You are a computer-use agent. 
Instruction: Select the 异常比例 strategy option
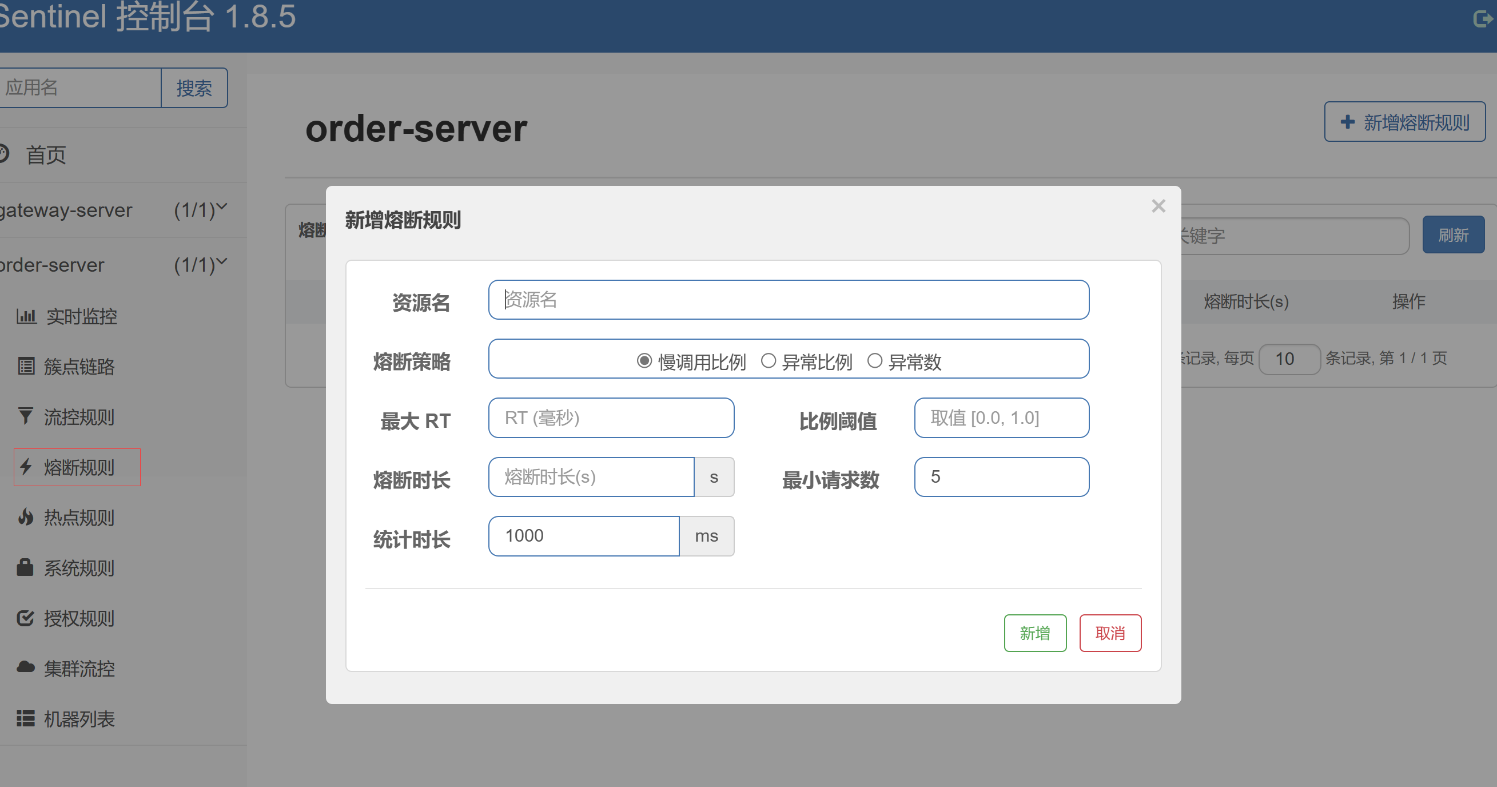click(x=769, y=361)
